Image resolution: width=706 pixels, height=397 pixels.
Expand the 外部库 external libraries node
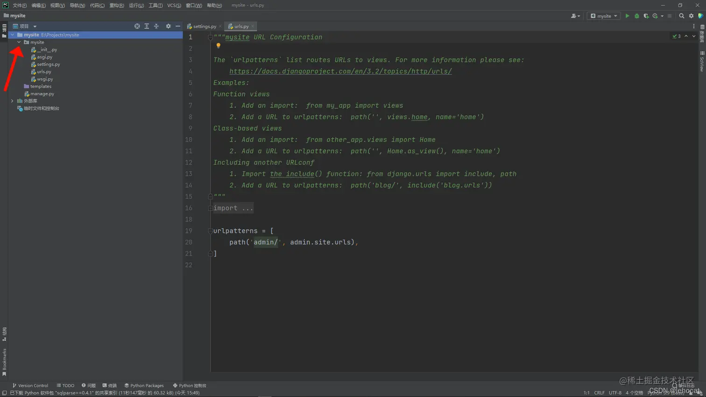(x=13, y=101)
